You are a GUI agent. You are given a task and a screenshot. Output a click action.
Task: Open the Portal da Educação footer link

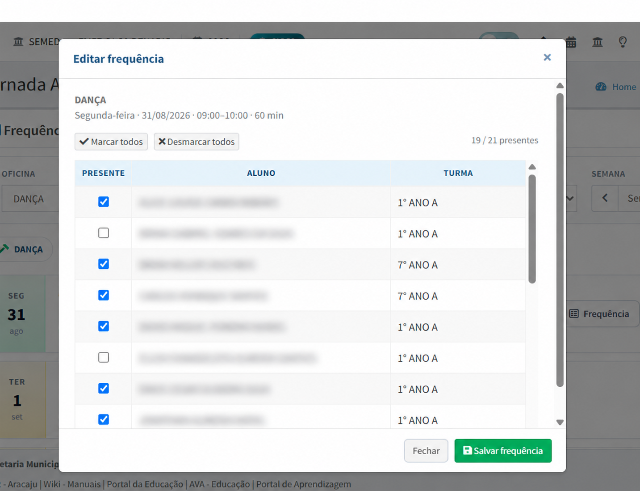pyautogui.click(x=145, y=484)
